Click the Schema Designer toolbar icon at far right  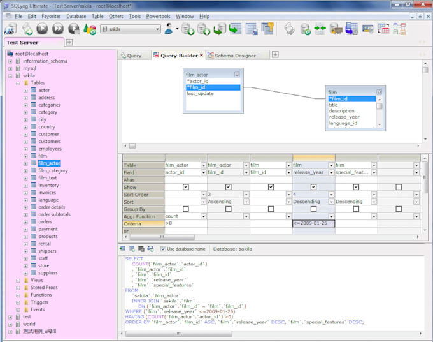(399, 29)
